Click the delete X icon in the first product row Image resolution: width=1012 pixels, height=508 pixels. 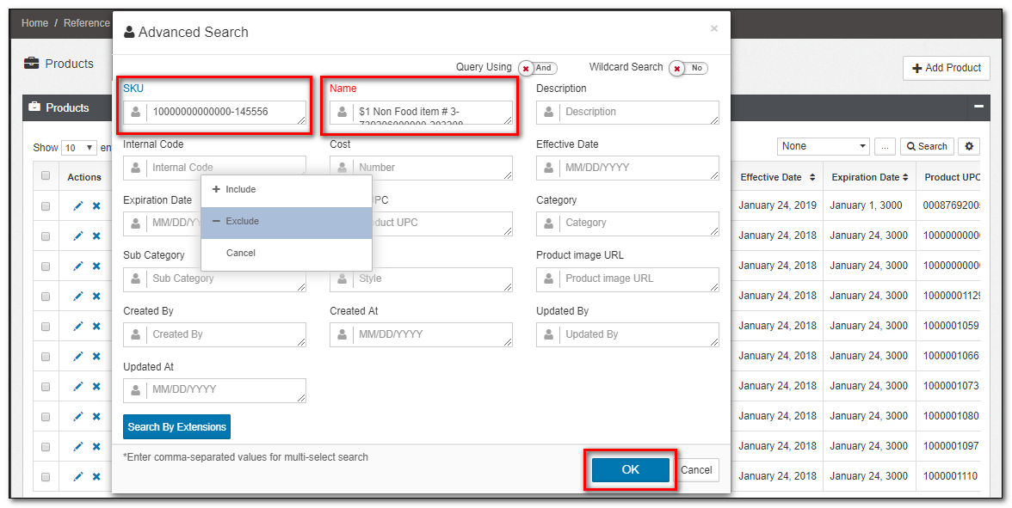pyautogui.click(x=96, y=205)
